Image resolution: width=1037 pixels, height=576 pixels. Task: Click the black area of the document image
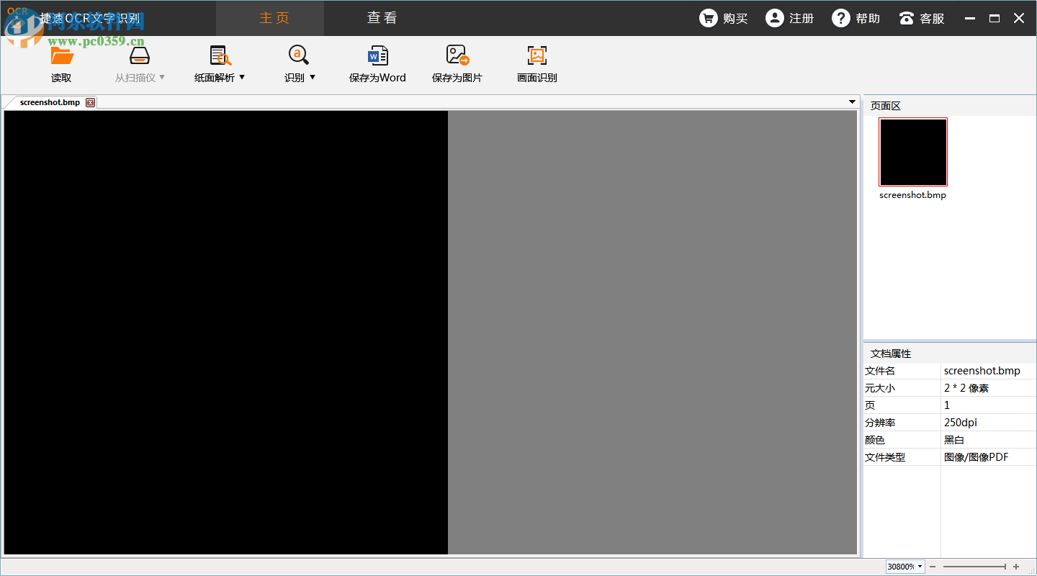tap(226, 333)
